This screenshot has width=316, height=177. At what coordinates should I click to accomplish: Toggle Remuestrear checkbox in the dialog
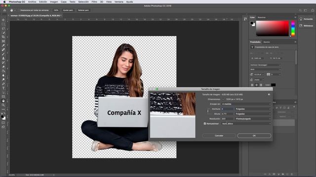(x=205, y=123)
